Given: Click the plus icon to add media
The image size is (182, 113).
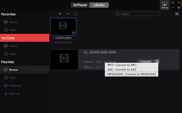Looking at the screenshot, I should tap(60, 14).
